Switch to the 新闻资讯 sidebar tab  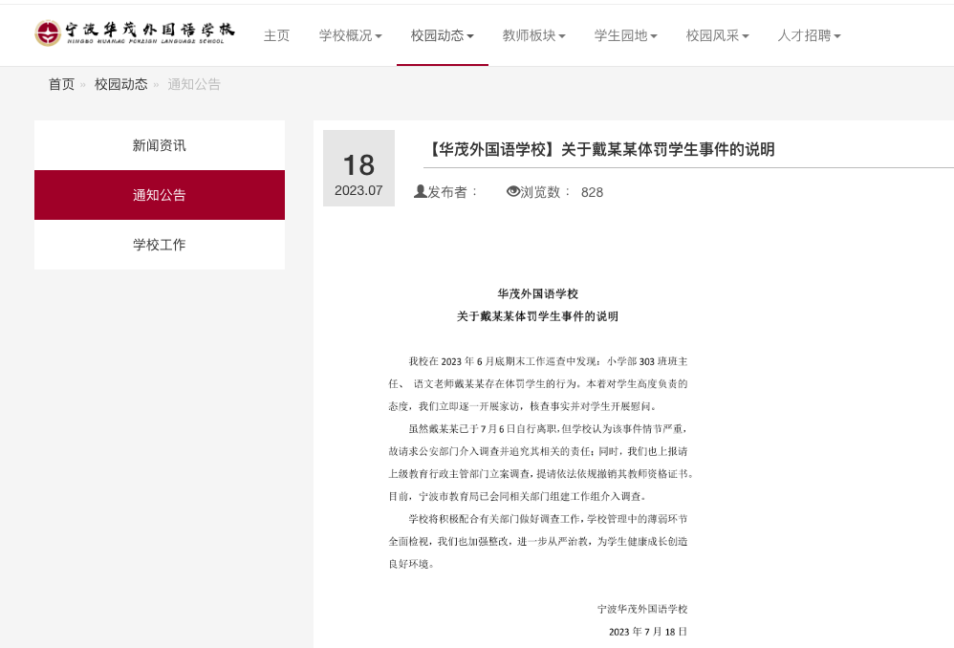point(160,143)
